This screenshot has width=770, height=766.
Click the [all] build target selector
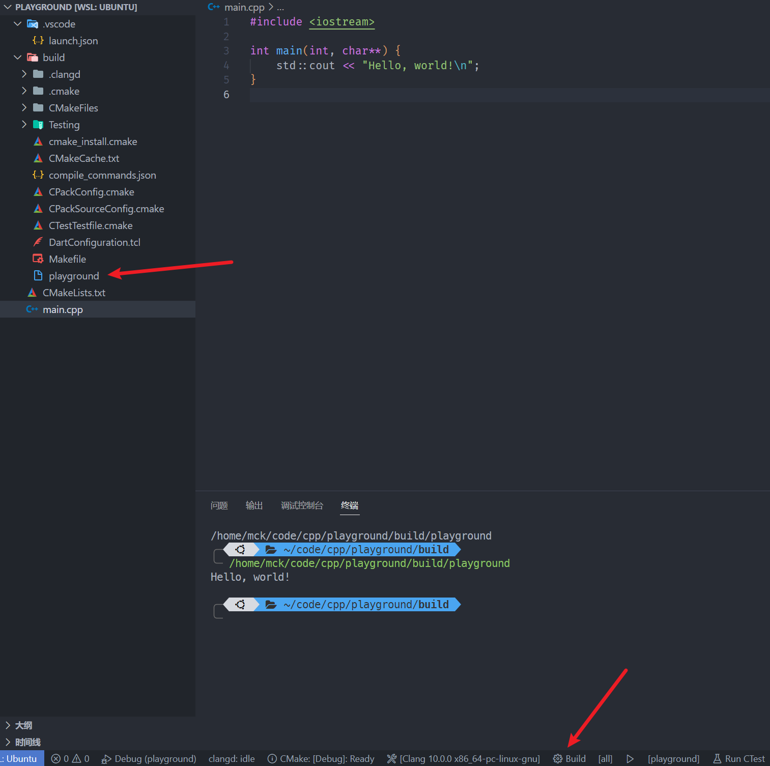(605, 758)
